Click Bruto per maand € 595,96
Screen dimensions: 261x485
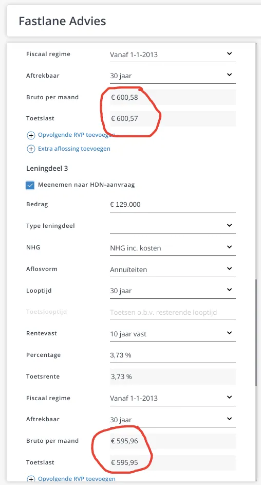tap(173, 441)
